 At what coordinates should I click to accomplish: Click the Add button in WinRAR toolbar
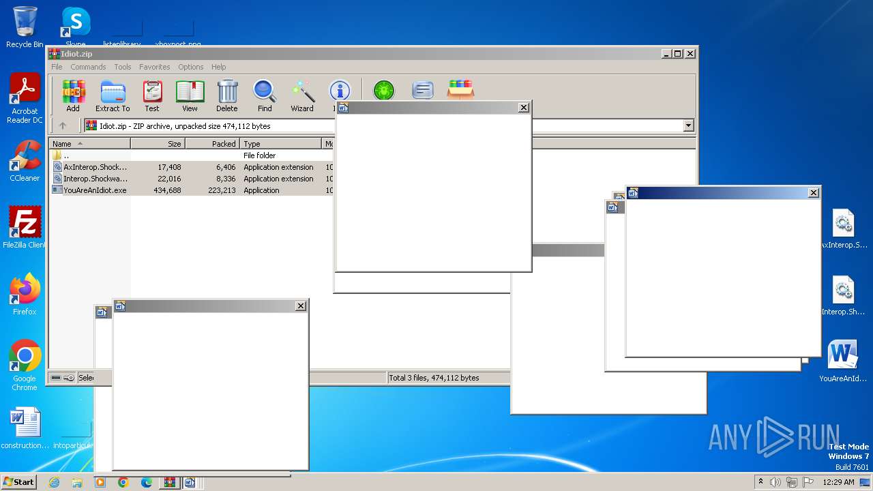pyautogui.click(x=73, y=96)
